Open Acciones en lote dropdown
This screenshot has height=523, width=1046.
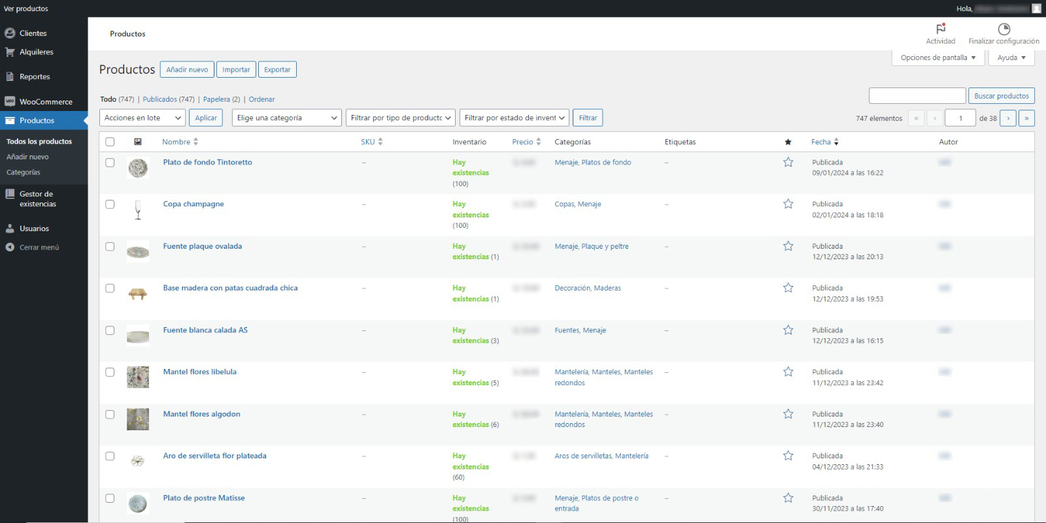pos(143,118)
